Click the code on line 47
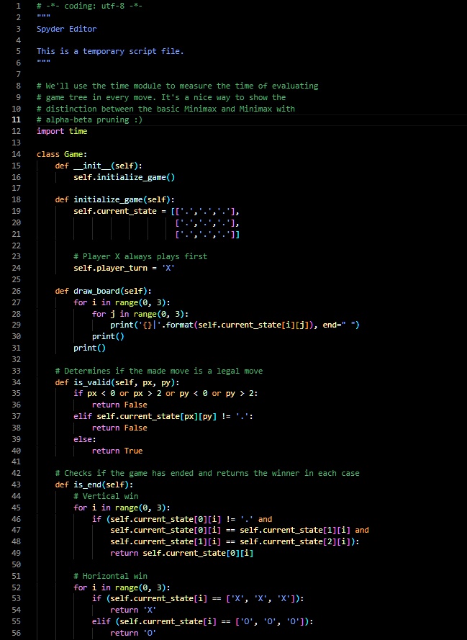This screenshot has height=640, width=467. tap(240, 530)
